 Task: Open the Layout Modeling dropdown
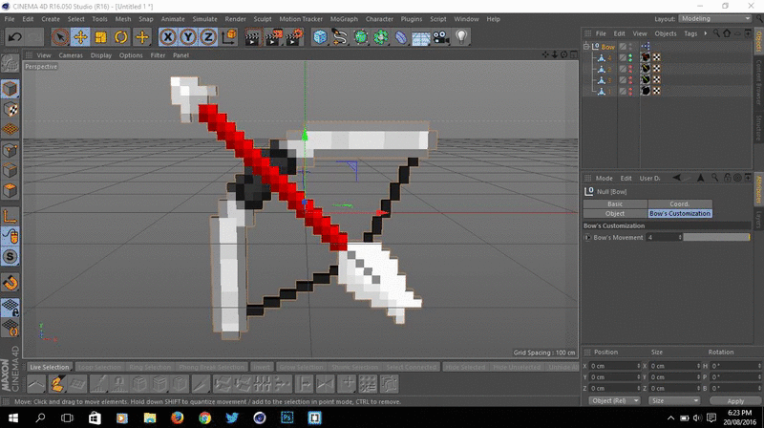(714, 18)
